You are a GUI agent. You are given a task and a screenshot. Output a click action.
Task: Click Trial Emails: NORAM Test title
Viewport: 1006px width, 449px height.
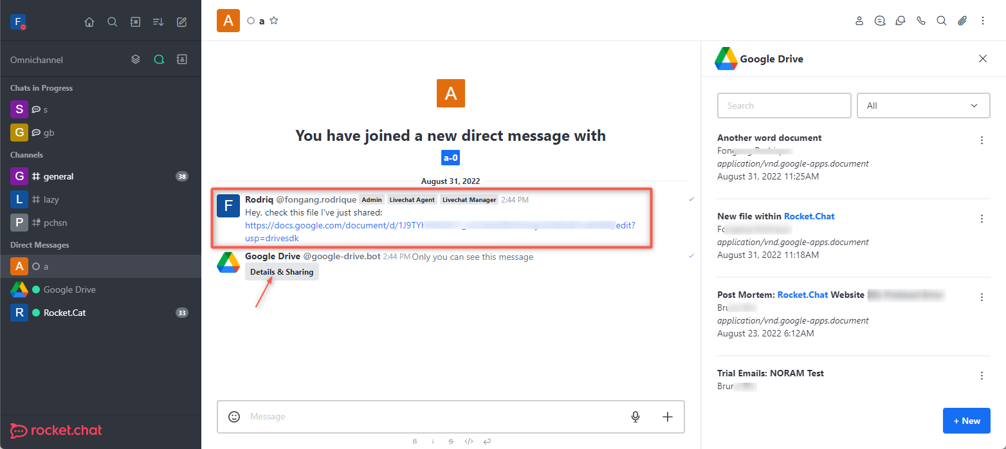coord(771,373)
